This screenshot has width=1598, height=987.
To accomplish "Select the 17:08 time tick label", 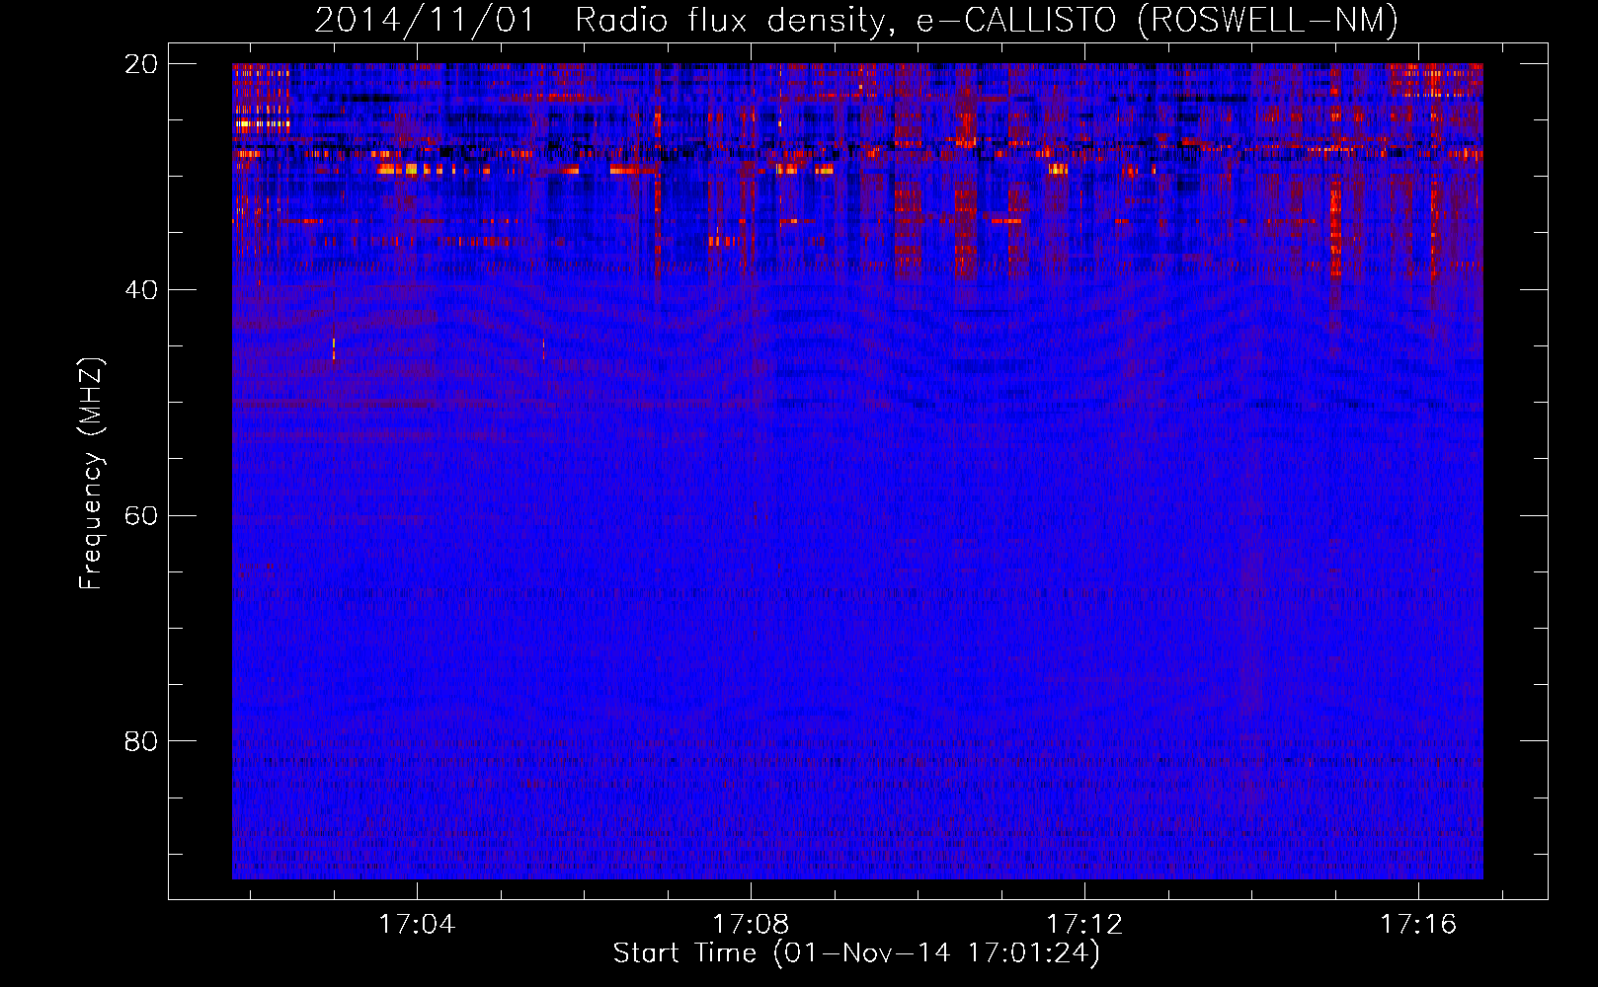I will coord(751,925).
